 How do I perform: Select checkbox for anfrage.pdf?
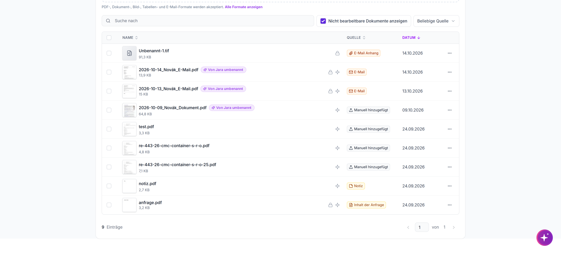(x=109, y=205)
